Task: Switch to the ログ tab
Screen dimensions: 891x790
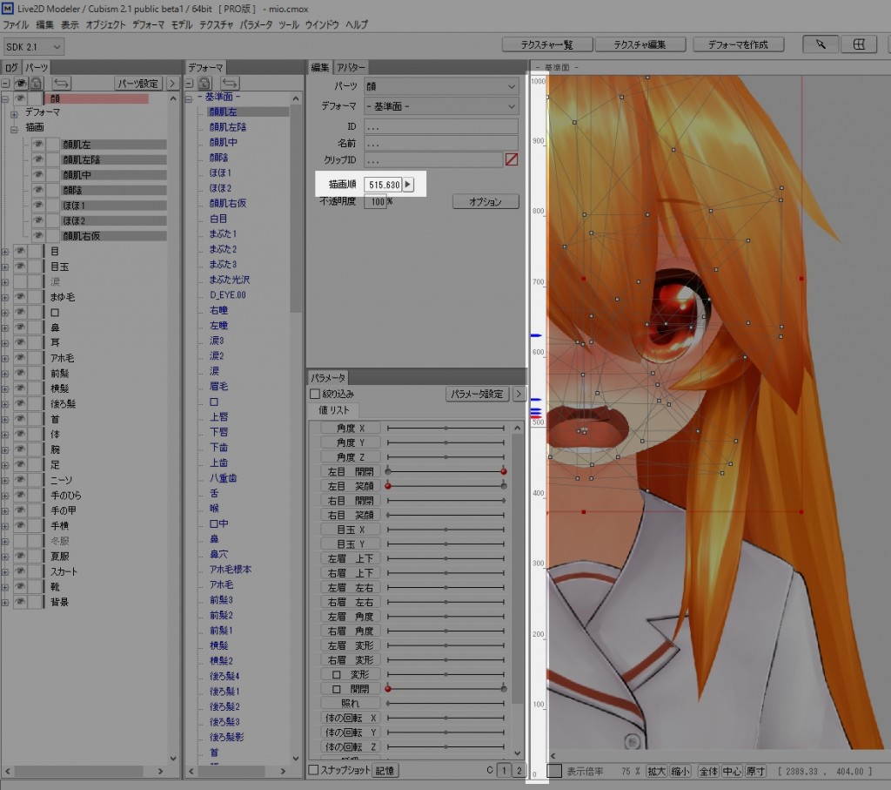Action: pyautogui.click(x=11, y=67)
